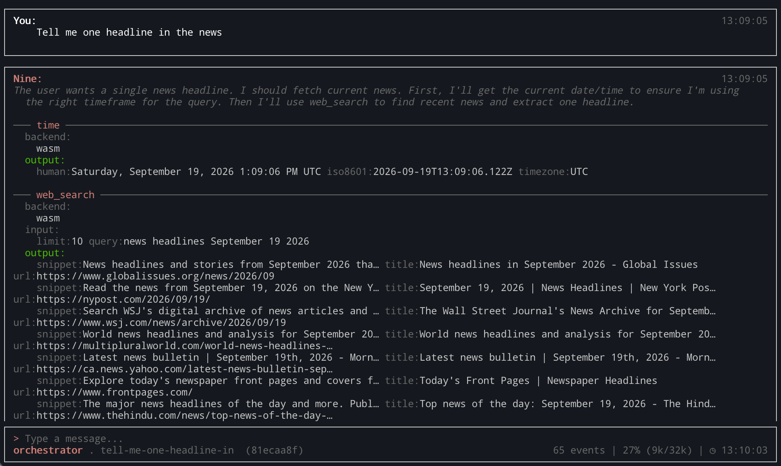Follow the thehindu.com top news URL
Viewport: 781px width, 466px height.
click(184, 415)
